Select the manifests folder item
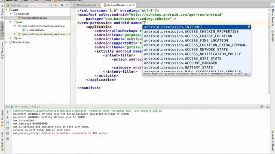Screen dimensions: 275x154 pyautogui.click(x=23, y=14)
